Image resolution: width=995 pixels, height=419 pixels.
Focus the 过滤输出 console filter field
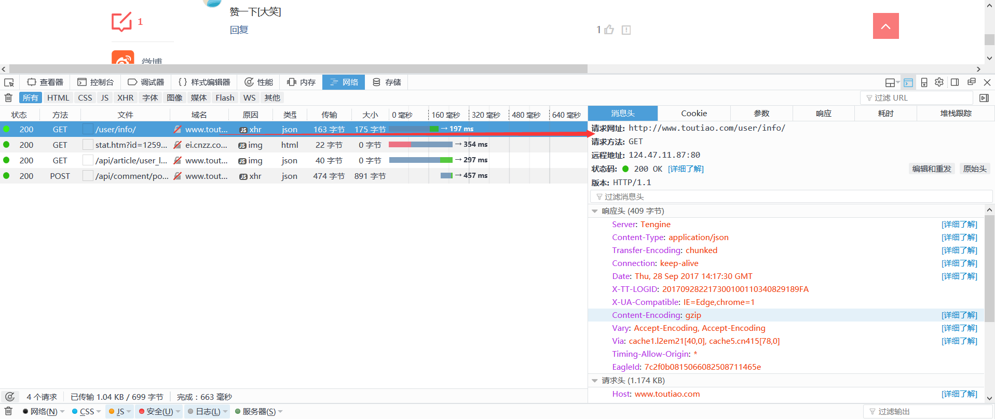pyautogui.click(x=927, y=411)
